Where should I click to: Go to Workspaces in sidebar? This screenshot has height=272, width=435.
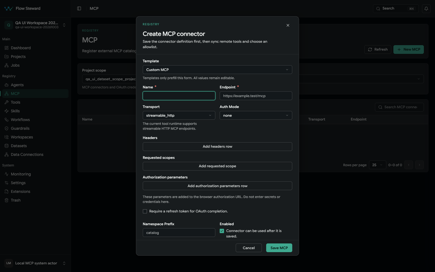pyautogui.click(x=35, y=137)
